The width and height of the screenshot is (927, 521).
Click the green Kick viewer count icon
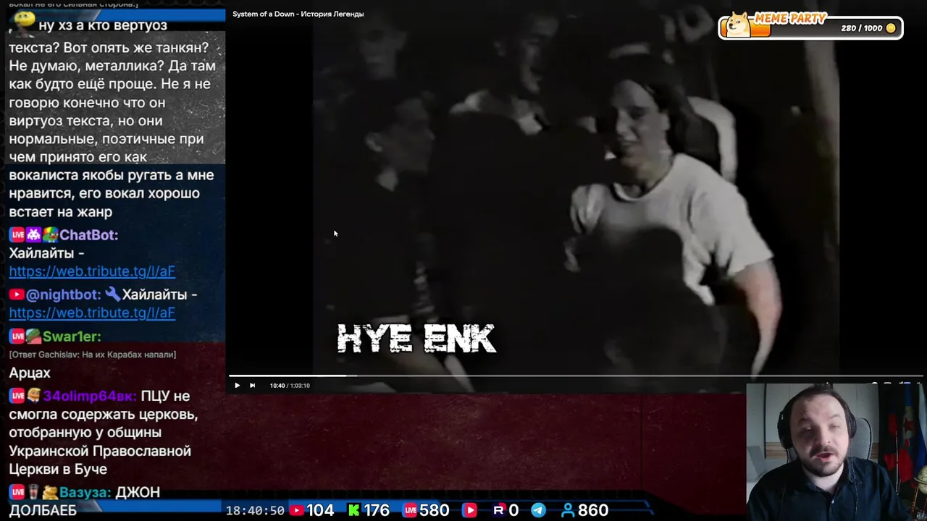coord(353,510)
